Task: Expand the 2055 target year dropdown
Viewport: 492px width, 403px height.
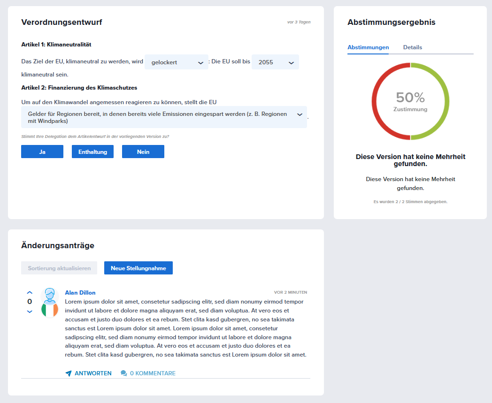Action: [x=275, y=62]
